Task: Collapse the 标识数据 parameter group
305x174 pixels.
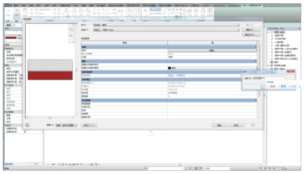Action: 256,100
